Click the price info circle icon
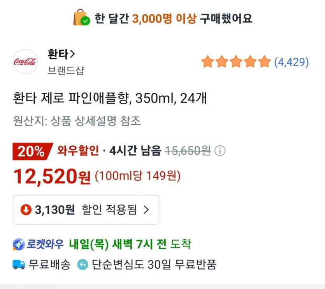The height and width of the screenshot is (289, 325). [220, 151]
